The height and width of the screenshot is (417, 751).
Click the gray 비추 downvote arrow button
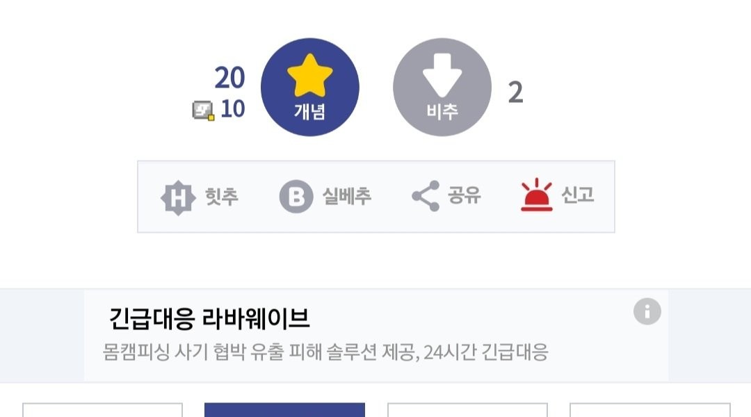(442, 87)
